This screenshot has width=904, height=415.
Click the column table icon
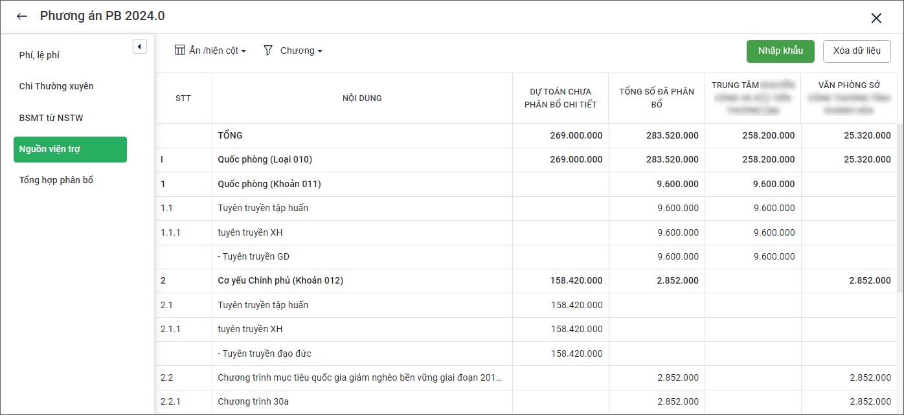[x=180, y=50]
